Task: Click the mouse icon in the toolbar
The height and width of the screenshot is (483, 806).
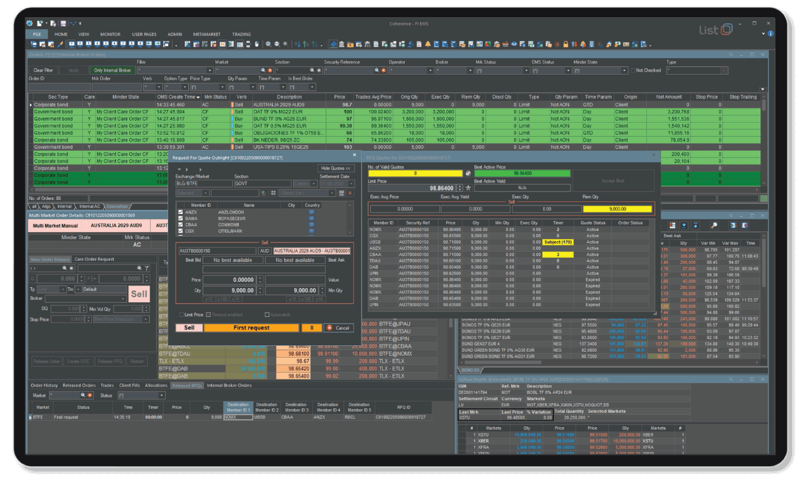Action: point(257,44)
